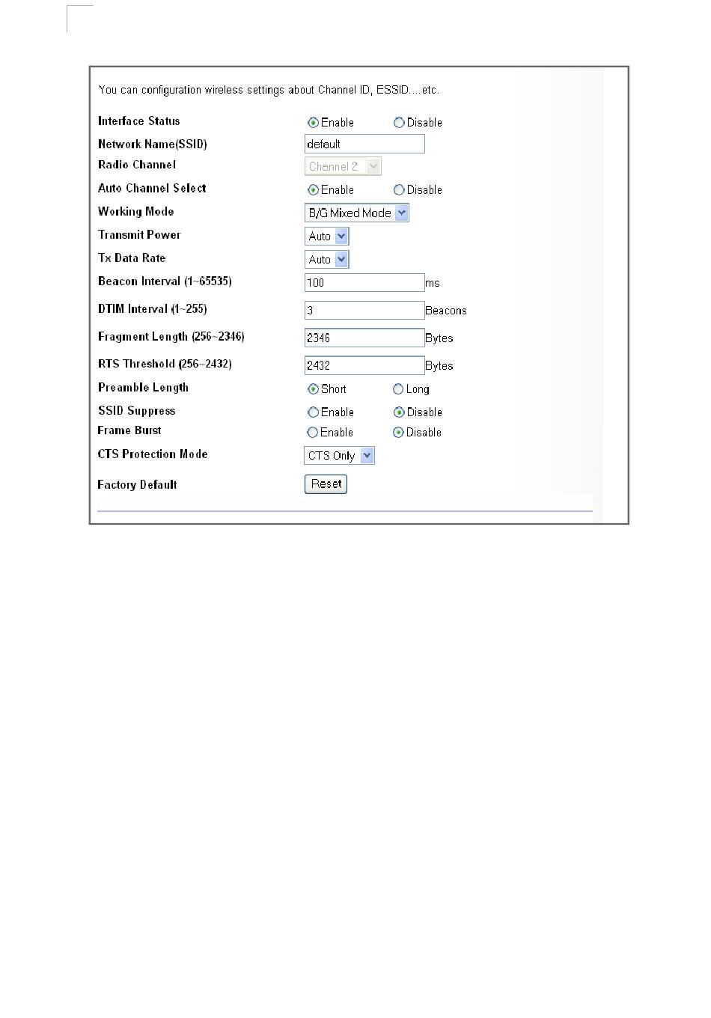
Task: Click the 'Beacons' unit text
Action: click(x=446, y=311)
